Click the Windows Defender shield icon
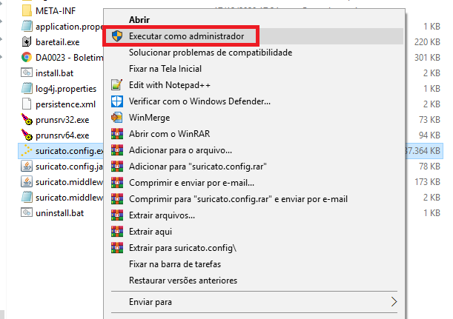 tap(116, 101)
